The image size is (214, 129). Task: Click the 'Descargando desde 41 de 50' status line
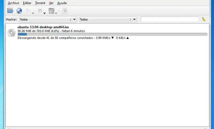(73, 38)
